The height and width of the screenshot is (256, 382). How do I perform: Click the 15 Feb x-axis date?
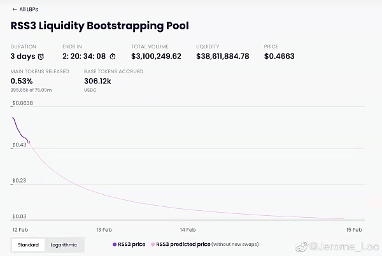tap(354, 230)
